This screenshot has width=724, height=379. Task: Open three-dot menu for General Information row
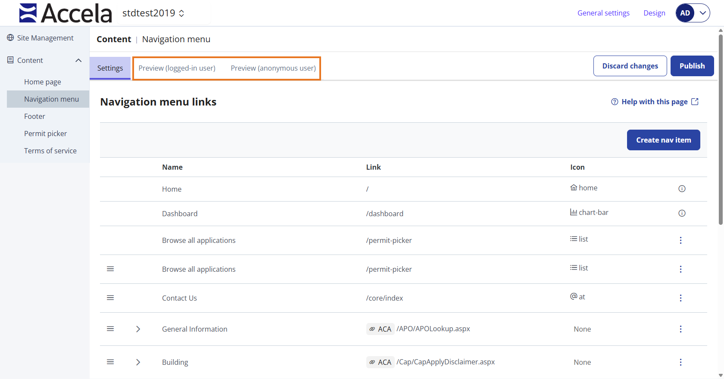(680, 329)
